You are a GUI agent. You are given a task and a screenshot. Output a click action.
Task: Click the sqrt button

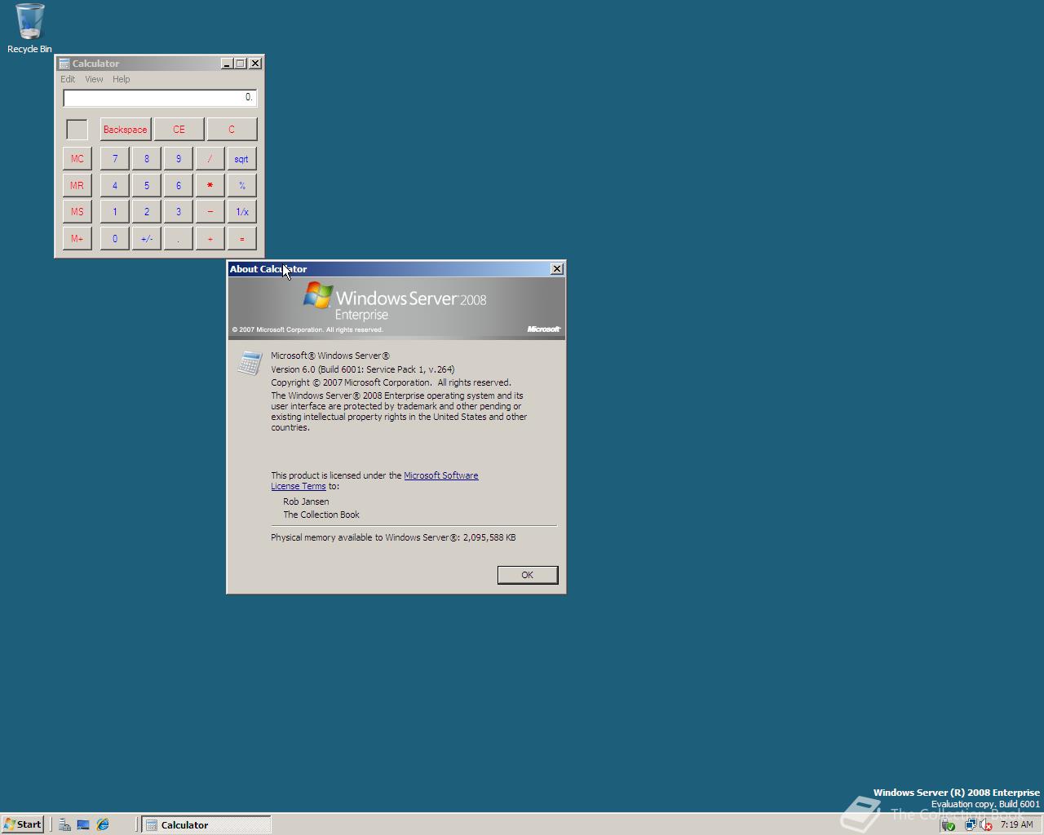pyautogui.click(x=242, y=159)
